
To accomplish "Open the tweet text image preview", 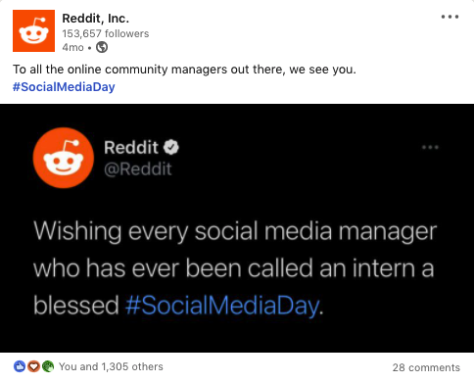I will point(237,228).
